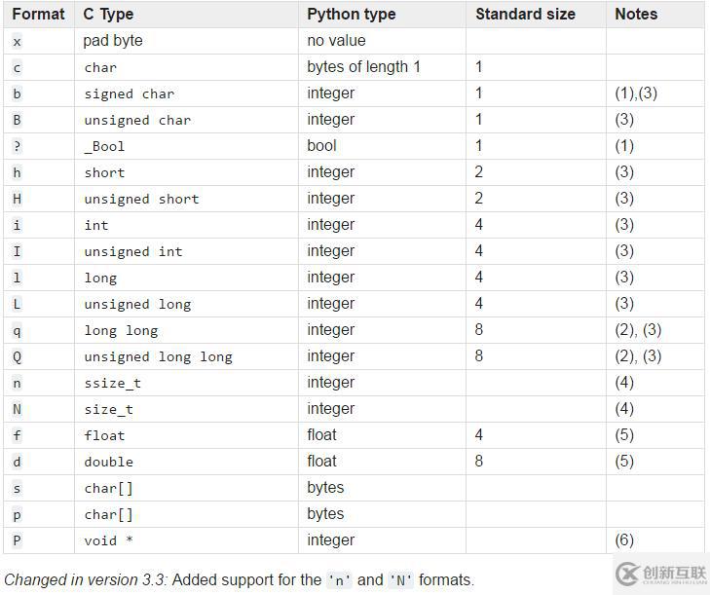Click the 'signed char' C type cell
Screen dimensions: 710x595
tap(130, 93)
